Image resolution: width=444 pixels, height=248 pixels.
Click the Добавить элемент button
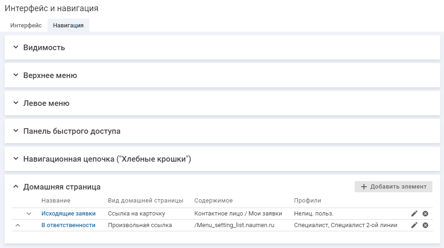393,187
